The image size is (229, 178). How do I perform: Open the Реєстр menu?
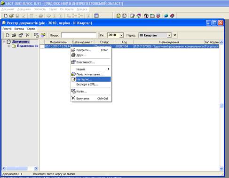[7, 29]
